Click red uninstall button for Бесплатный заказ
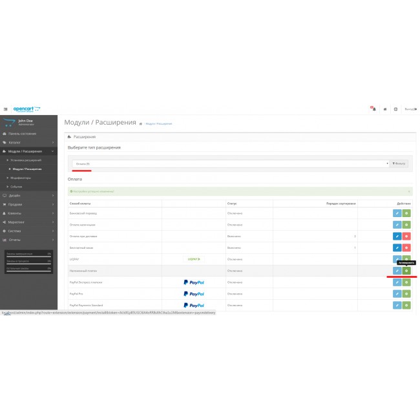420x420 pixels. tap(406, 247)
